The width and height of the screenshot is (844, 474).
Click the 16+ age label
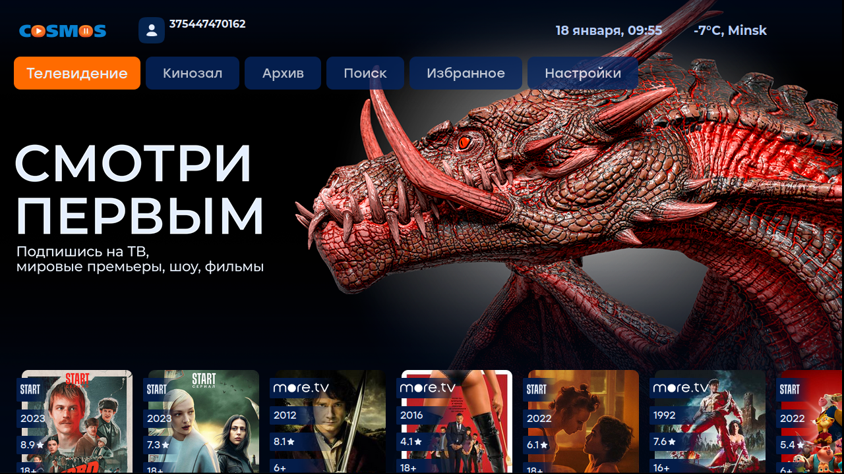662,467
